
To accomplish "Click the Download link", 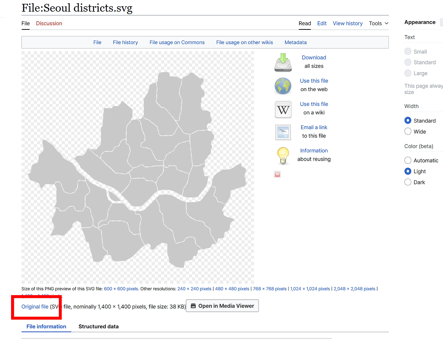I will pos(314,57).
